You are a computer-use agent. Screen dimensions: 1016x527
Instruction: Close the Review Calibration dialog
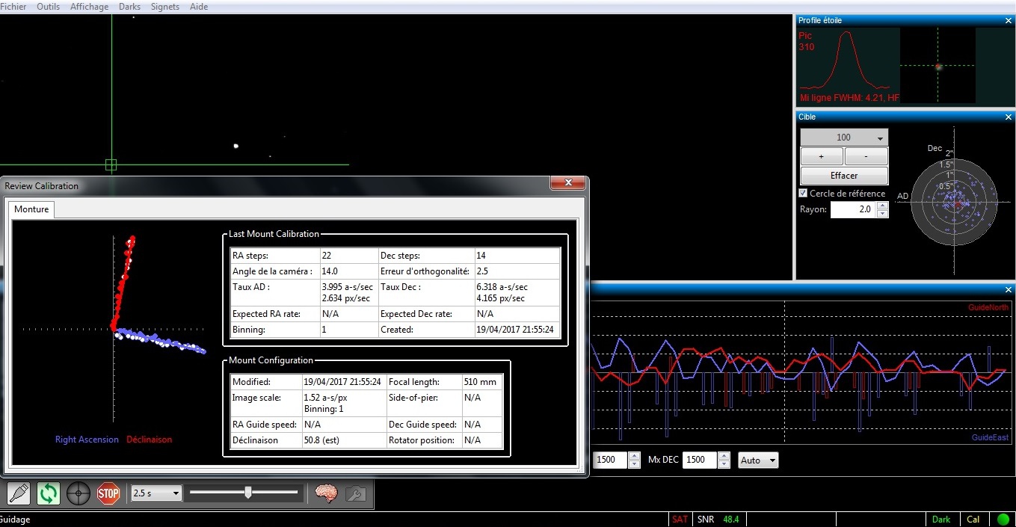(567, 183)
